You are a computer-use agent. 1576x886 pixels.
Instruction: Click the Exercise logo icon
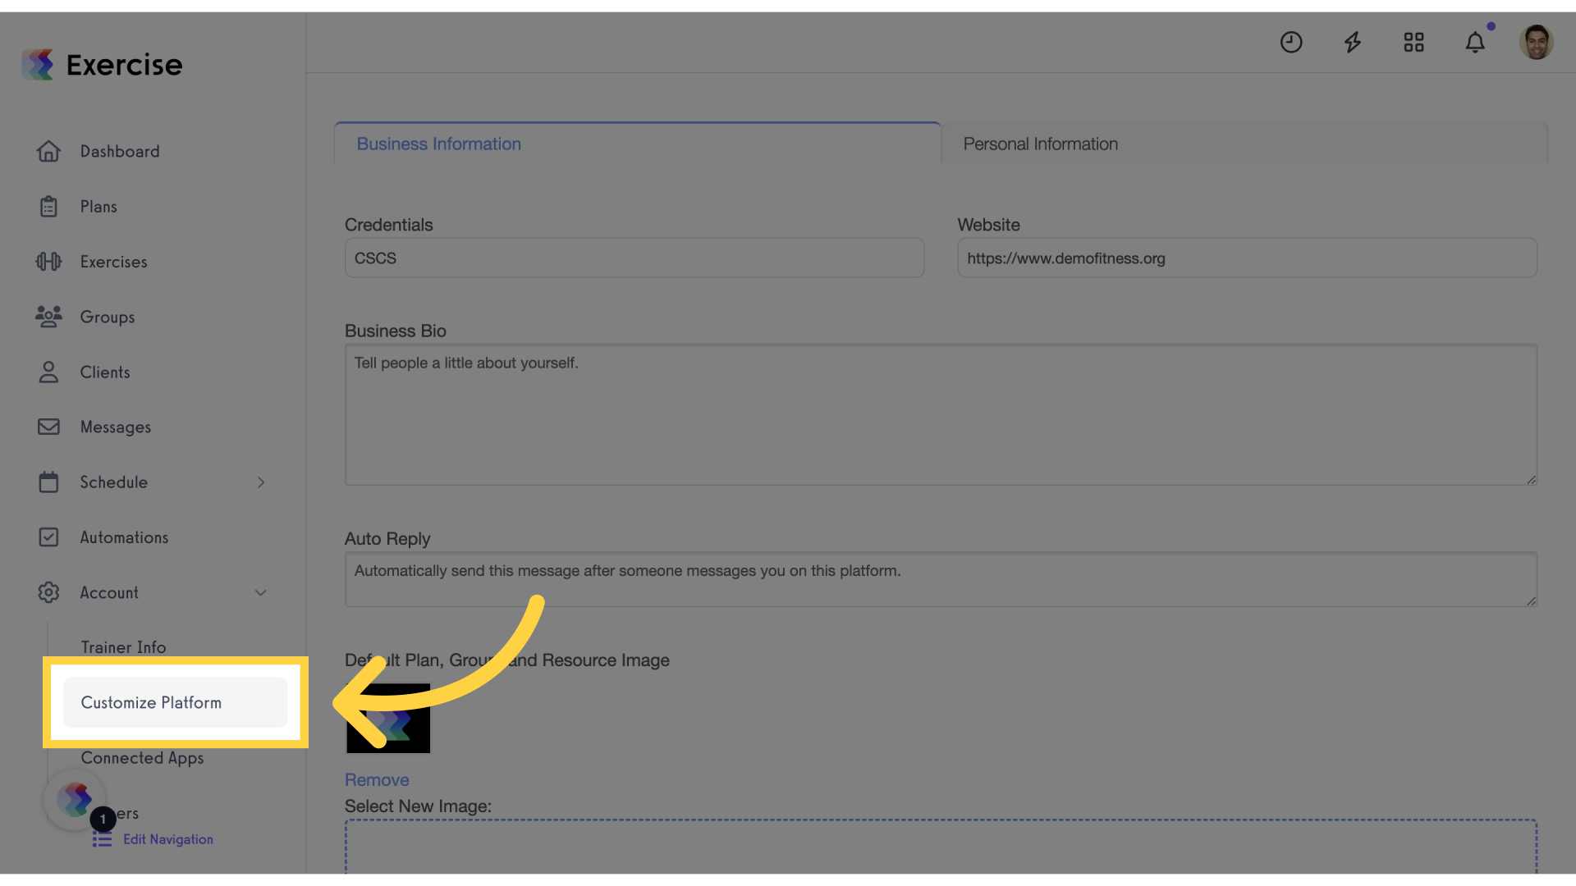click(38, 64)
